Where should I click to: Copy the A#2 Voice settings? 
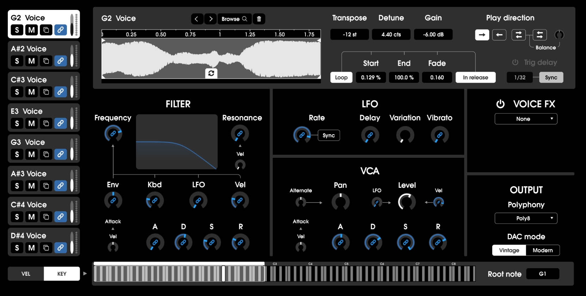46,61
